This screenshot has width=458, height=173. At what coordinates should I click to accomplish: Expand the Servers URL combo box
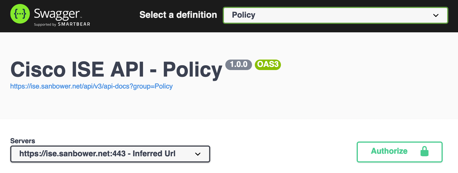(x=110, y=154)
